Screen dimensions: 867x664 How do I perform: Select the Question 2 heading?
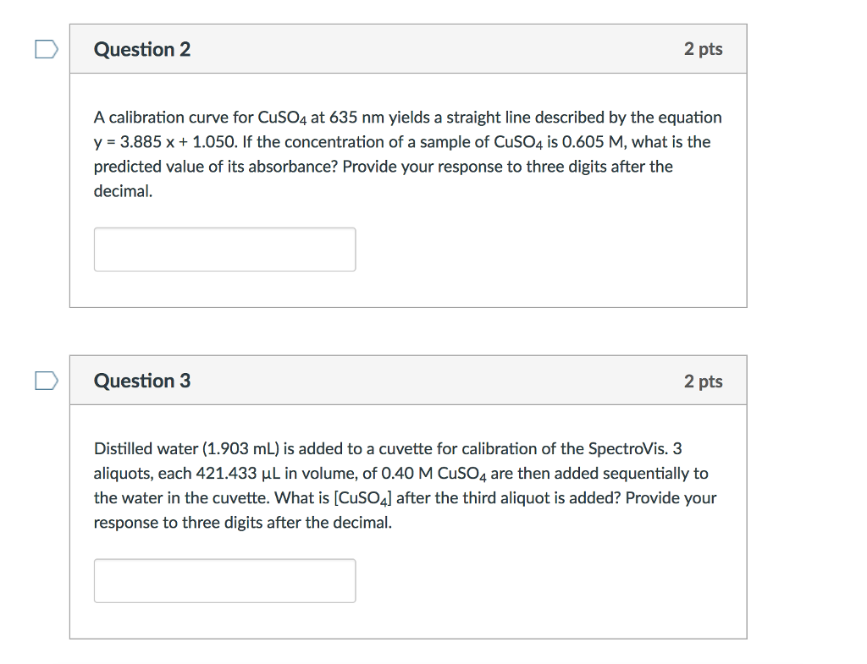coord(142,49)
